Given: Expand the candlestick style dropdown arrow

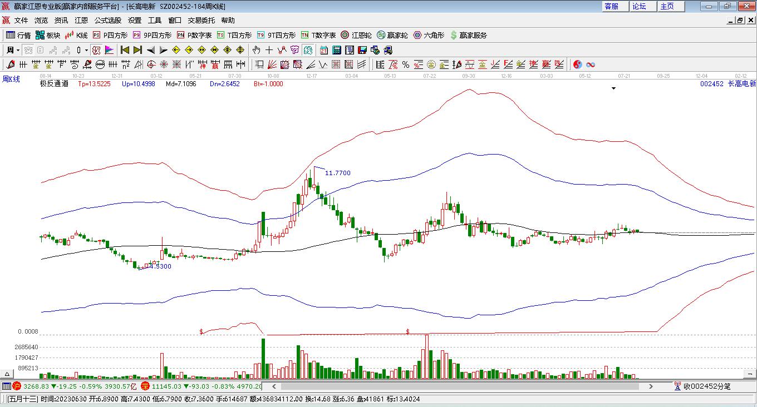Looking at the screenshot, I should click(x=87, y=50).
